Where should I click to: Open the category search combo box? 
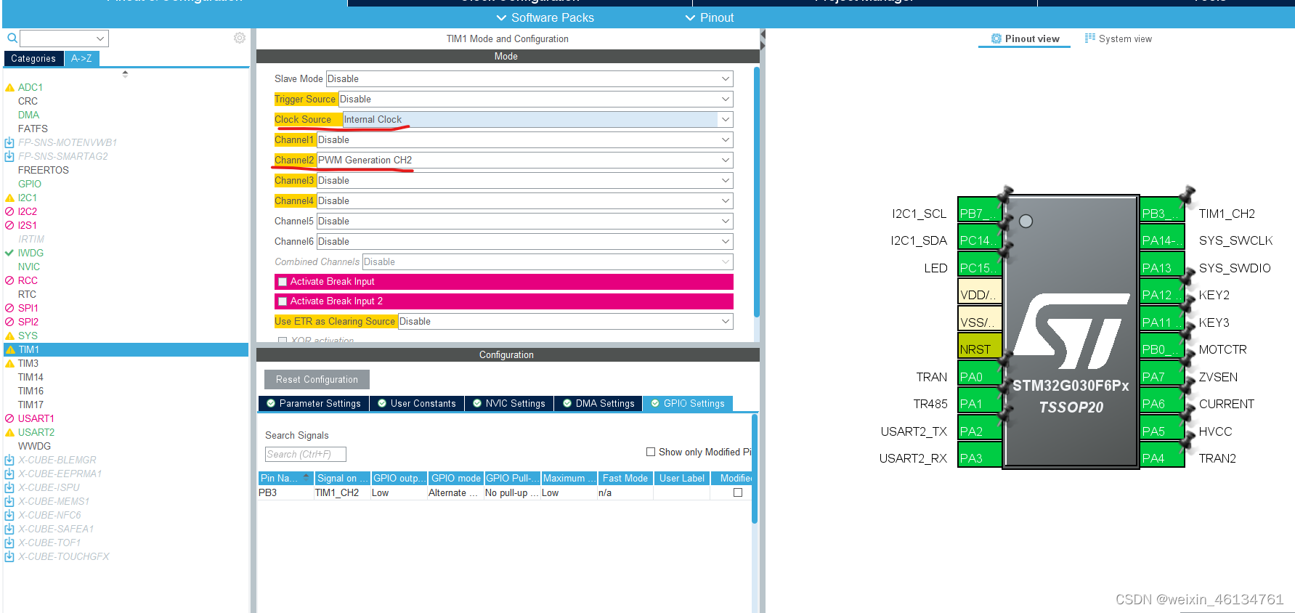pyautogui.click(x=64, y=38)
